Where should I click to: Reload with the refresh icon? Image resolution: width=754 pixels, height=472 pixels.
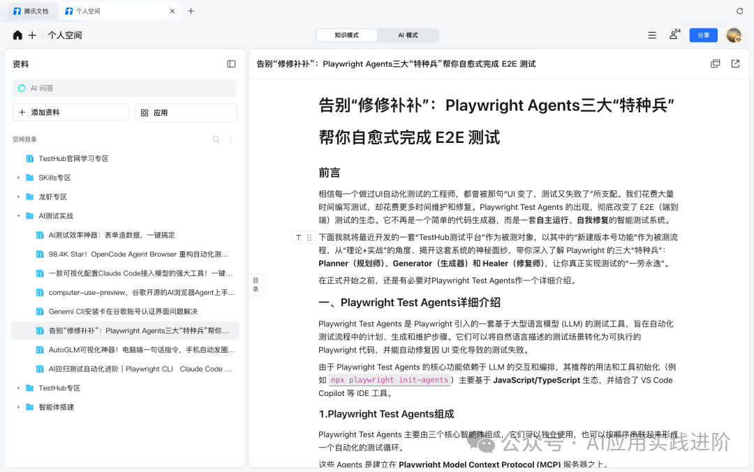(x=739, y=11)
